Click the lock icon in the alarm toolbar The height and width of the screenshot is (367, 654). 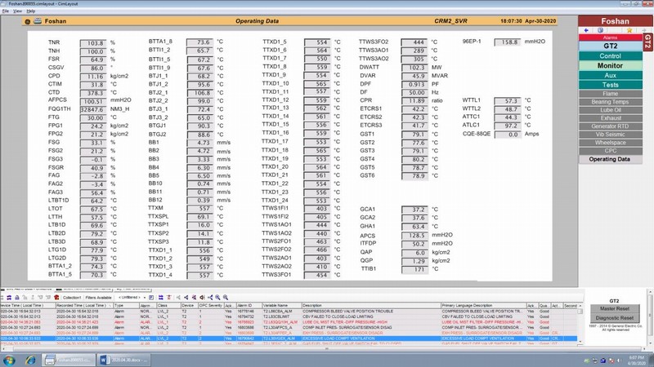click(17, 298)
